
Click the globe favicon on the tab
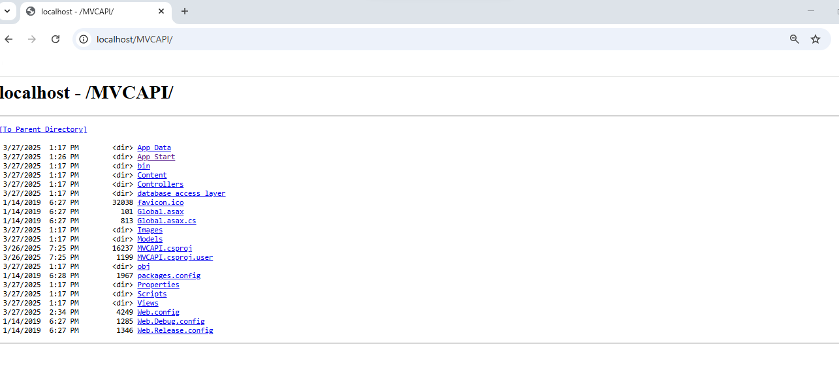click(x=30, y=11)
